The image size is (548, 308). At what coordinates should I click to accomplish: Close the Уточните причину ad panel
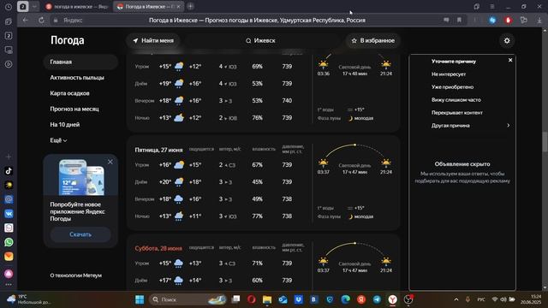point(510,60)
